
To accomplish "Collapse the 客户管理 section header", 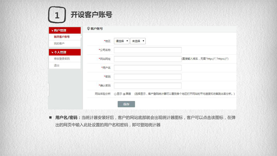I will pyautogui.click(x=64, y=30).
